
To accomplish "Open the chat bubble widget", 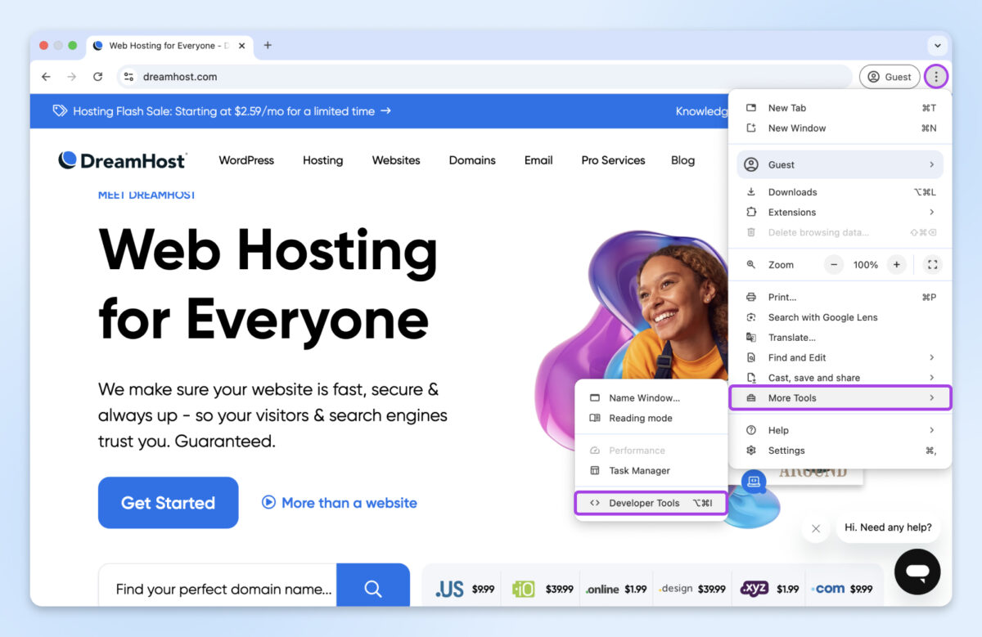I will point(917,572).
